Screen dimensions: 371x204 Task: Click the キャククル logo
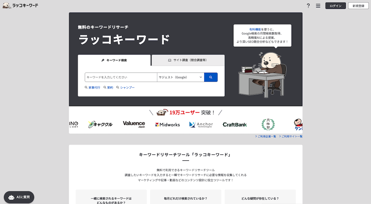pyautogui.click(x=100, y=125)
